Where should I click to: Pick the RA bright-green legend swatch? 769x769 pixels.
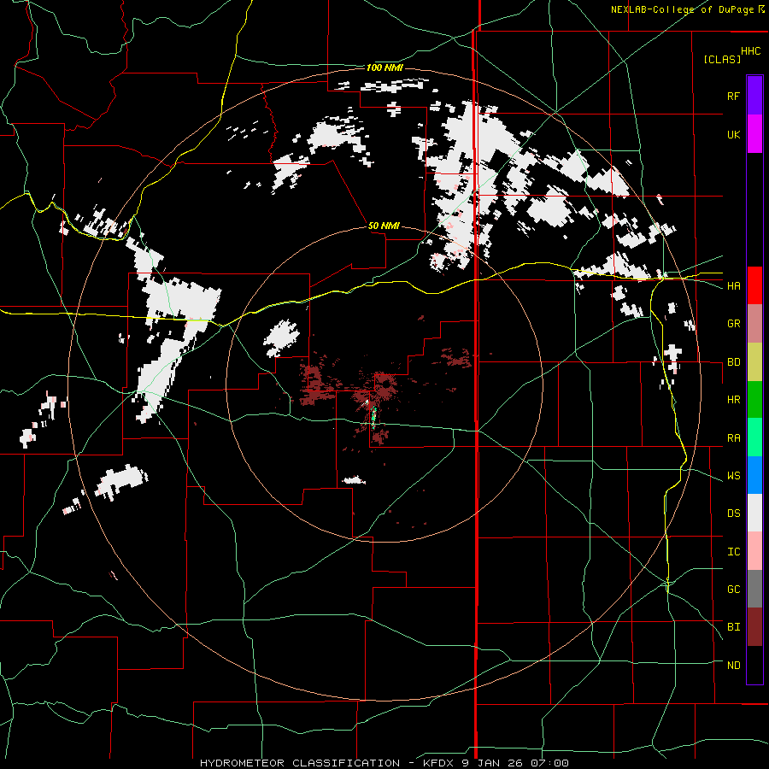coord(754,437)
